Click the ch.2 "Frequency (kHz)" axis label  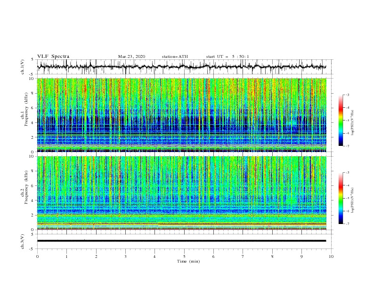click(x=26, y=187)
